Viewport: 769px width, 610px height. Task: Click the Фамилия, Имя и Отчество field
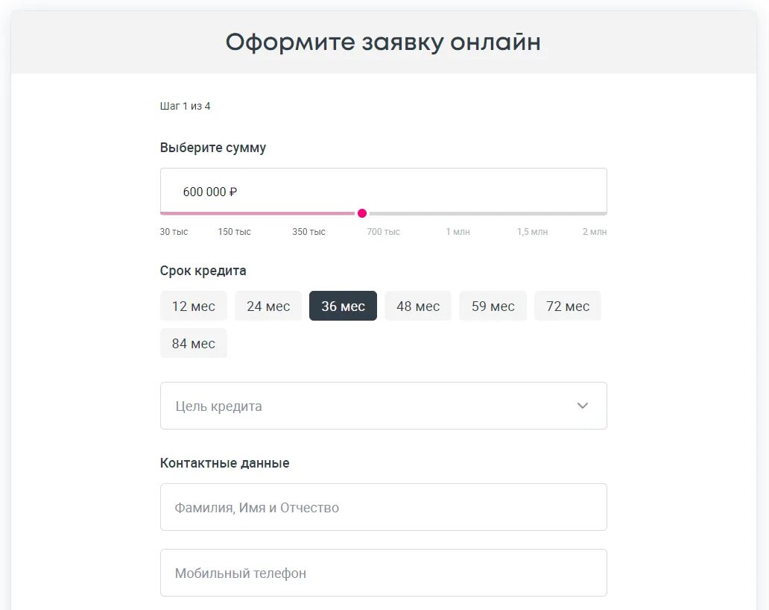[x=383, y=507]
